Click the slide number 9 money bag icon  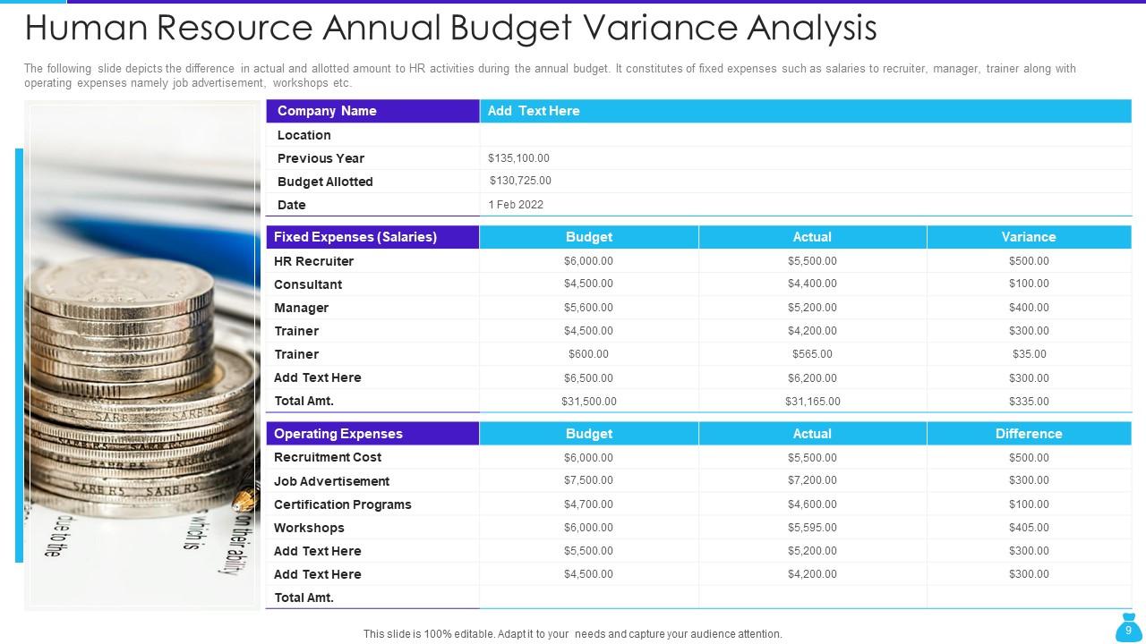pos(1127,628)
